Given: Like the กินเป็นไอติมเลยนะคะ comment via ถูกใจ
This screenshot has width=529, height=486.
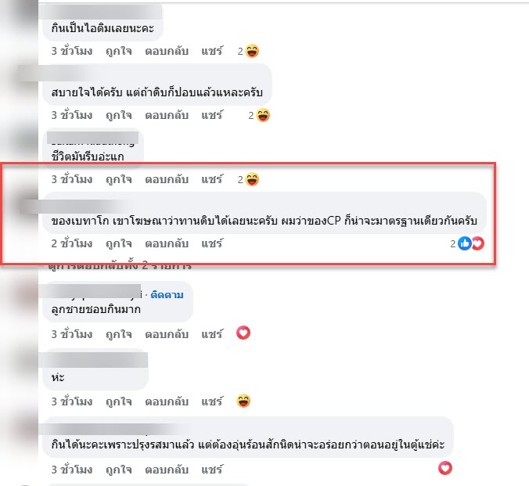Looking at the screenshot, I should (119, 52).
